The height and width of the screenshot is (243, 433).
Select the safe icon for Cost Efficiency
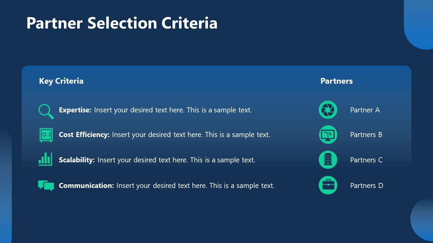click(x=46, y=135)
